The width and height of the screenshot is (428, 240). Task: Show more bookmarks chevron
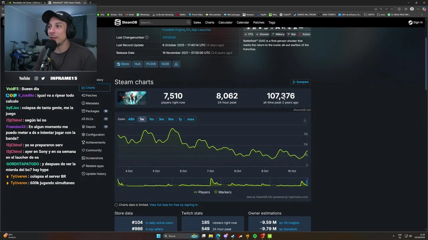click(423, 15)
